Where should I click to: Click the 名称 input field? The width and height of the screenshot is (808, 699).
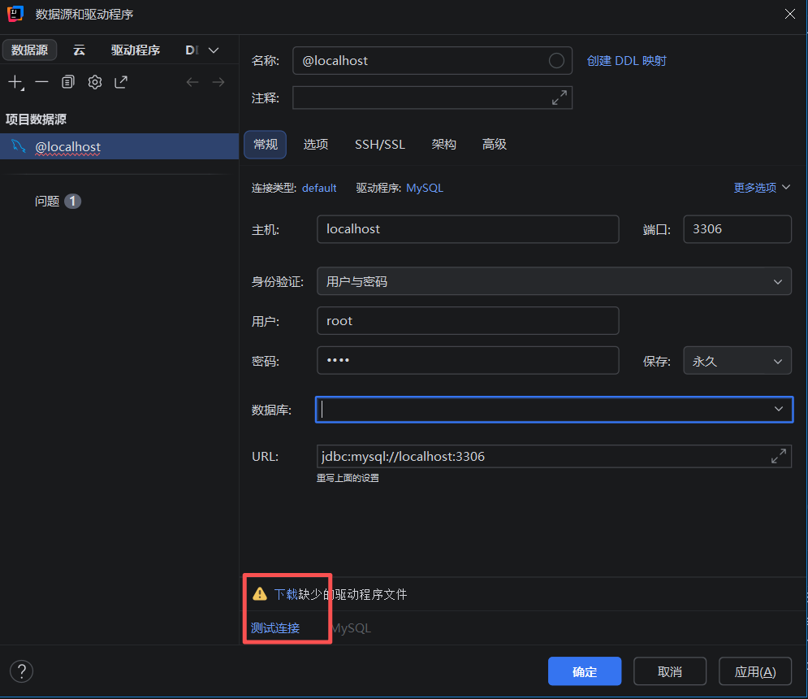click(432, 61)
